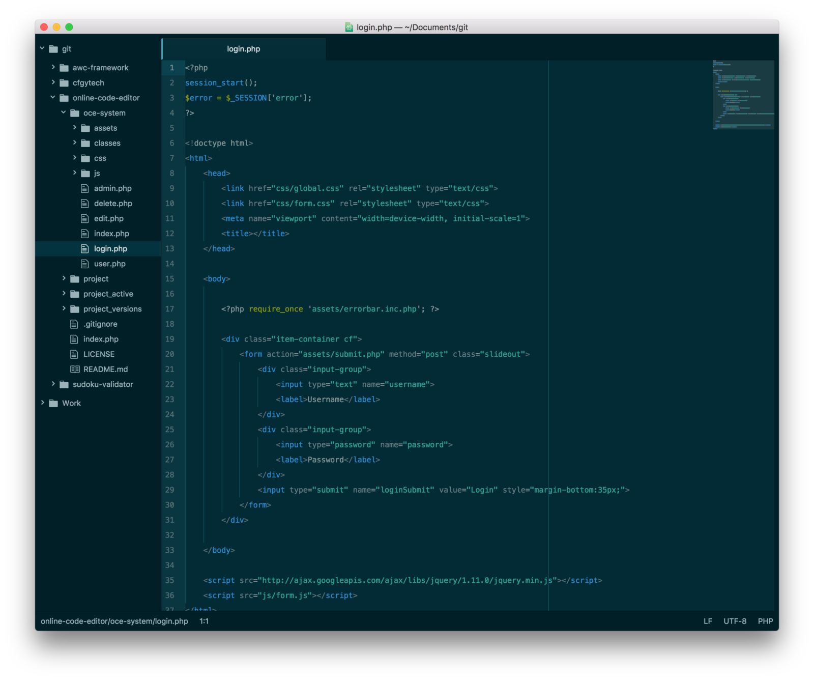Expand the cfgytech folder chevron
The image size is (814, 681).
53,82
